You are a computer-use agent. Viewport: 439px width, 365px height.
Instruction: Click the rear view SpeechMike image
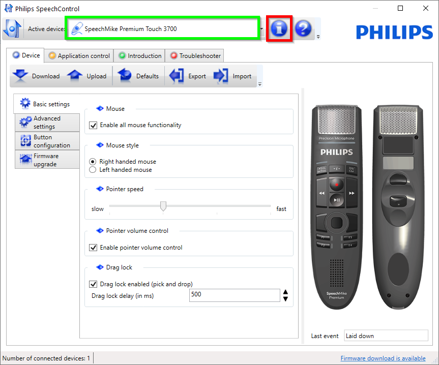(x=398, y=207)
